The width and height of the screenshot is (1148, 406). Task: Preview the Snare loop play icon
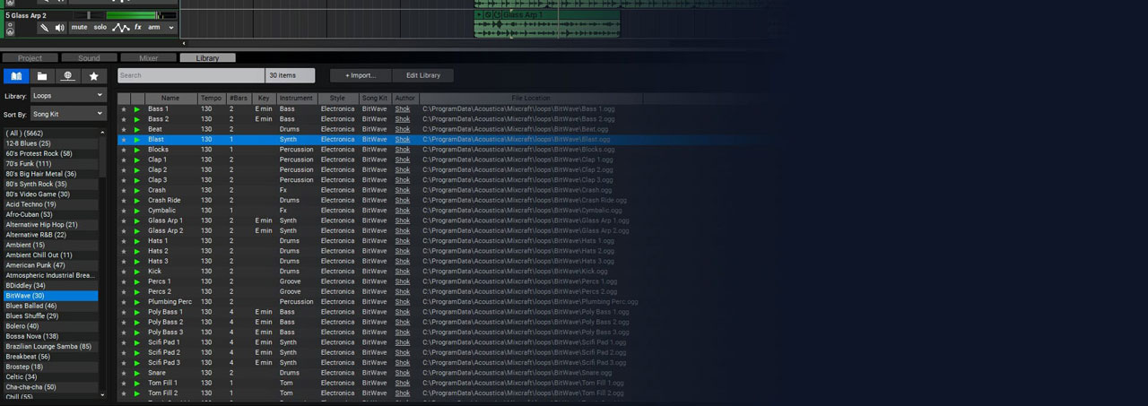[137, 373]
